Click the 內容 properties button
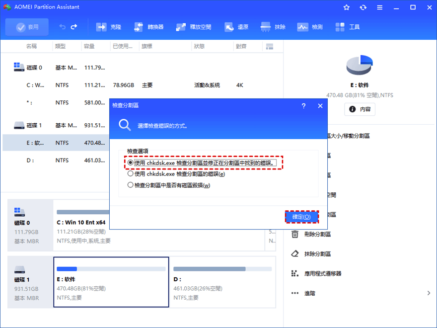Viewport: 437px width, 328px height. pyautogui.click(x=360, y=109)
